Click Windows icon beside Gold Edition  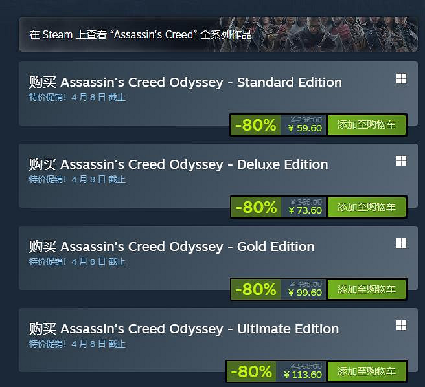coord(401,243)
